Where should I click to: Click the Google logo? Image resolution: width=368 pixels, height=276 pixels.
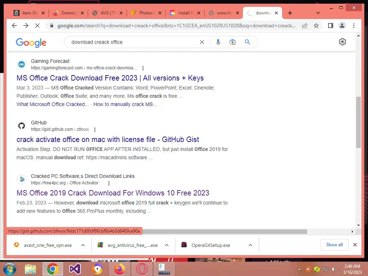(x=31, y=42)
